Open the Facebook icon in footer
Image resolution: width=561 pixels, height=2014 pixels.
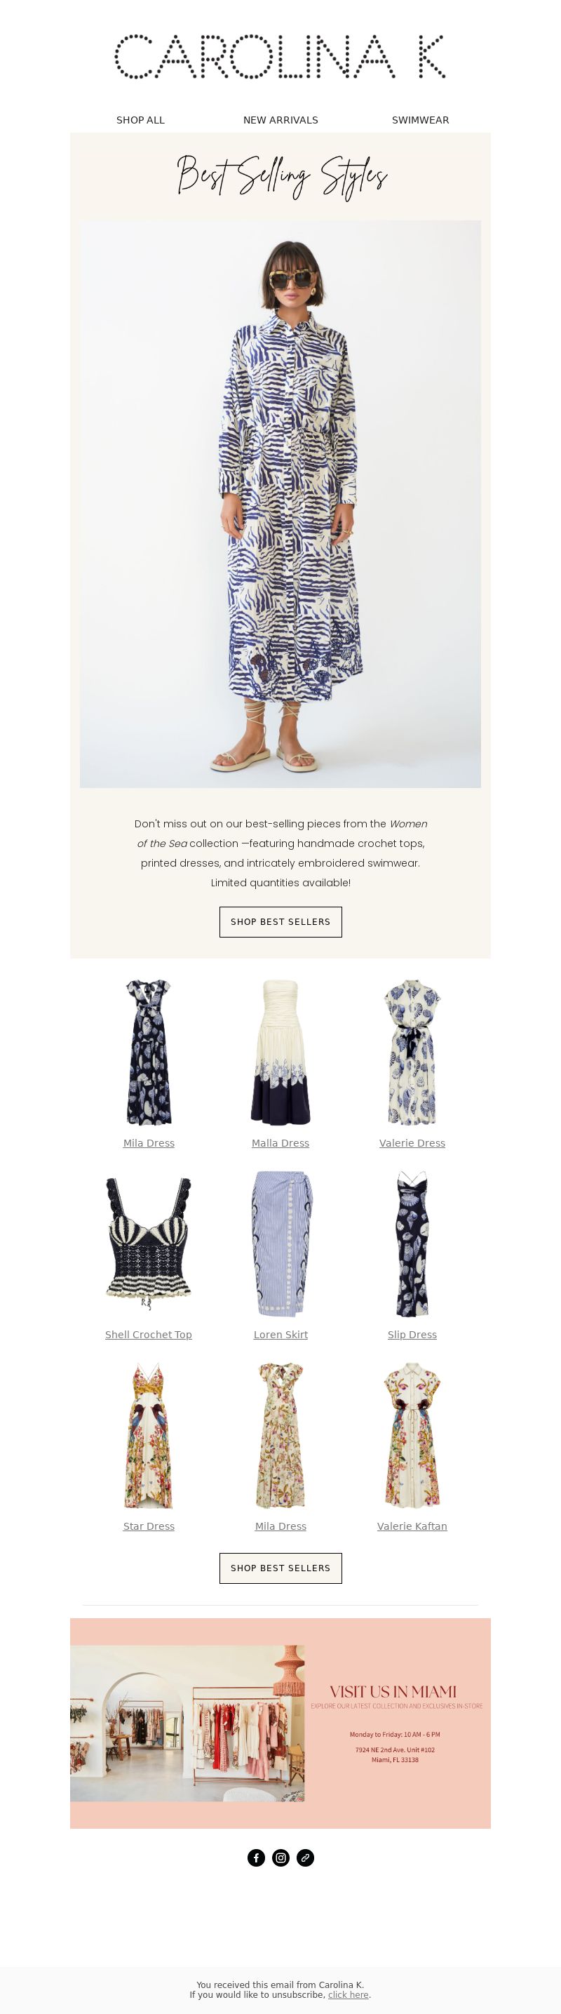(x=256, y=1858)
